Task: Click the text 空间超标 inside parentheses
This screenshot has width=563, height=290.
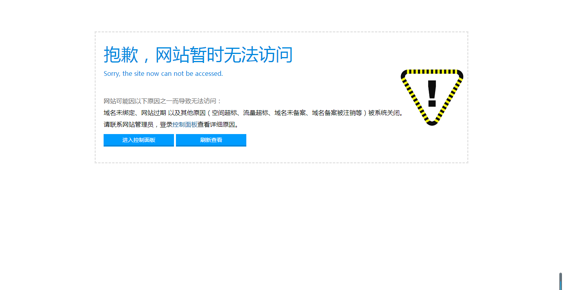Action: (x=224, y=113)
